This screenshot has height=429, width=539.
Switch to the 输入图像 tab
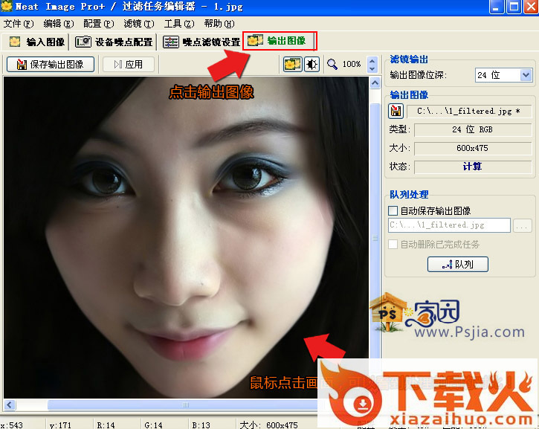click(37, 42)
